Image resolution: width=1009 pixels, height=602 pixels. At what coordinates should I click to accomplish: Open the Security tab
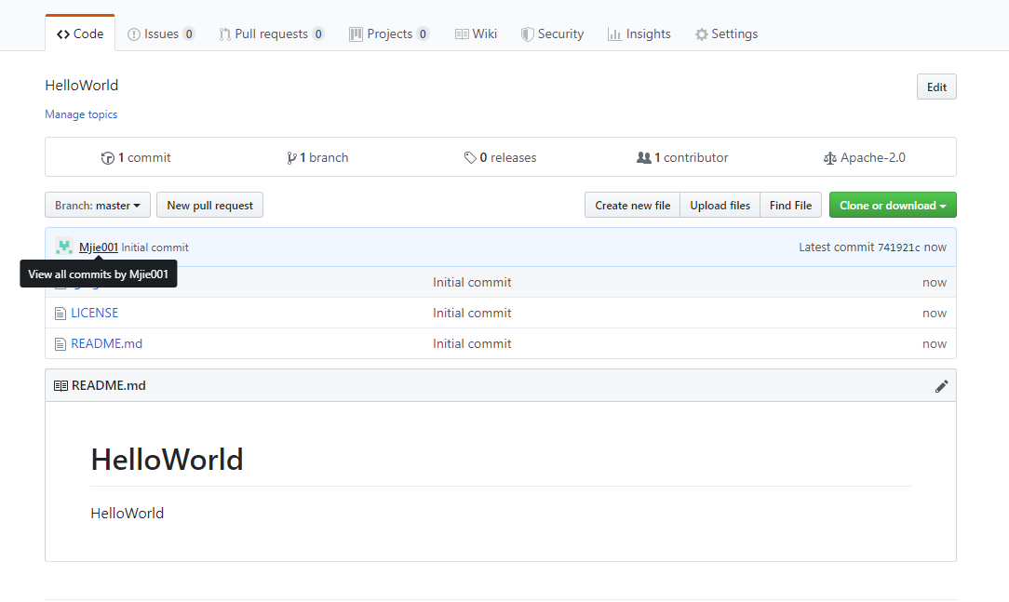(552, 33)
